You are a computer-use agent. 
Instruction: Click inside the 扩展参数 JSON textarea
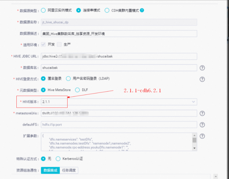tap(117, 142)
